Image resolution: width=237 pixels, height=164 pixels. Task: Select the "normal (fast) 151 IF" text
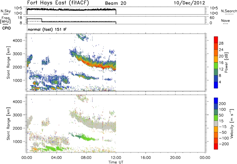click(47, 29)
